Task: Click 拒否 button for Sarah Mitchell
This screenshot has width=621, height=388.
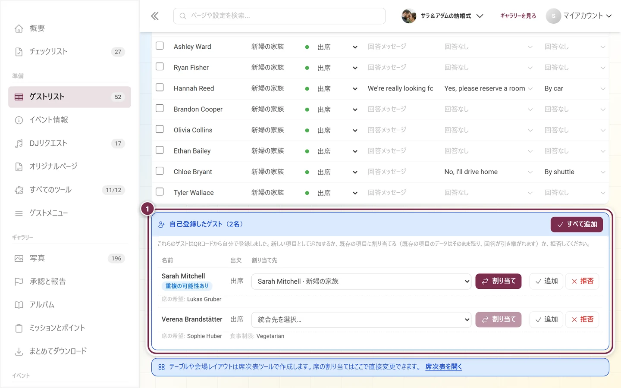Action: [582, 282]
